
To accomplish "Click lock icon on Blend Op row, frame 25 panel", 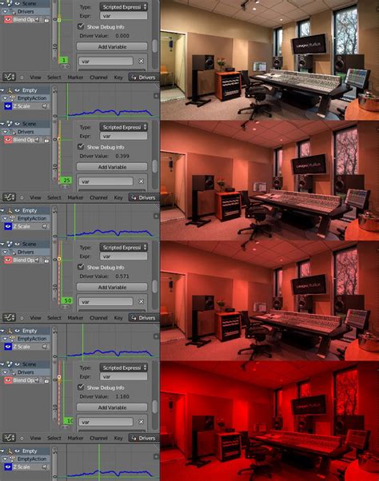I will [46, 140].
